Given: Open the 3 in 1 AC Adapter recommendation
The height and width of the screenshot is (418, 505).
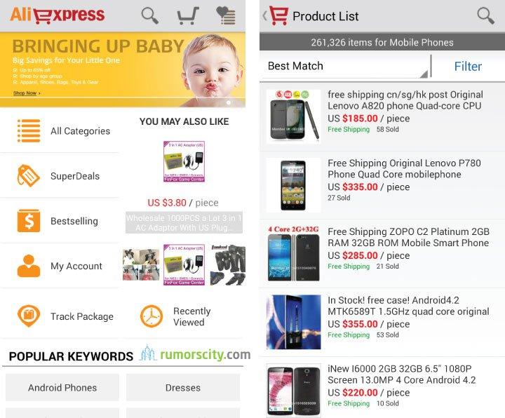Looking at the screenshot, I should pyautogui.click(x=184, y=162).
